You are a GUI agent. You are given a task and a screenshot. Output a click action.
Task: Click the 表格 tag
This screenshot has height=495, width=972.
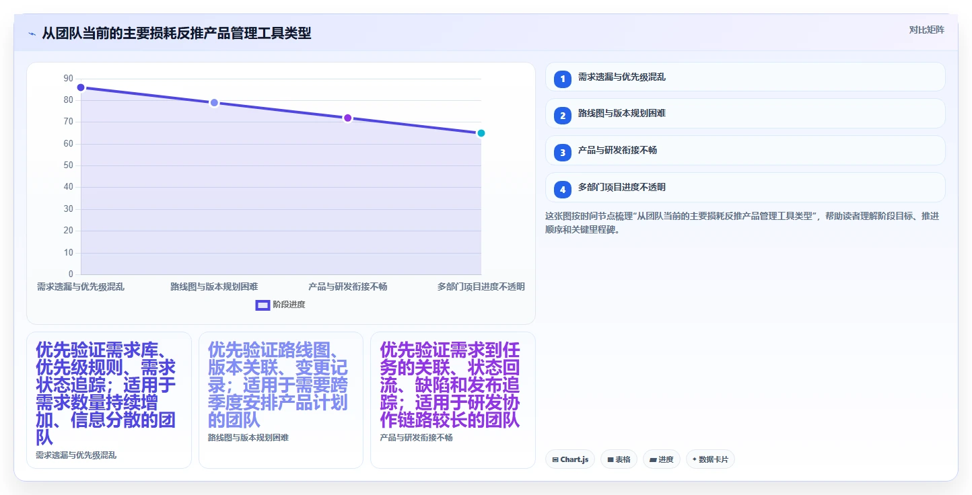[x=619, y=459]
